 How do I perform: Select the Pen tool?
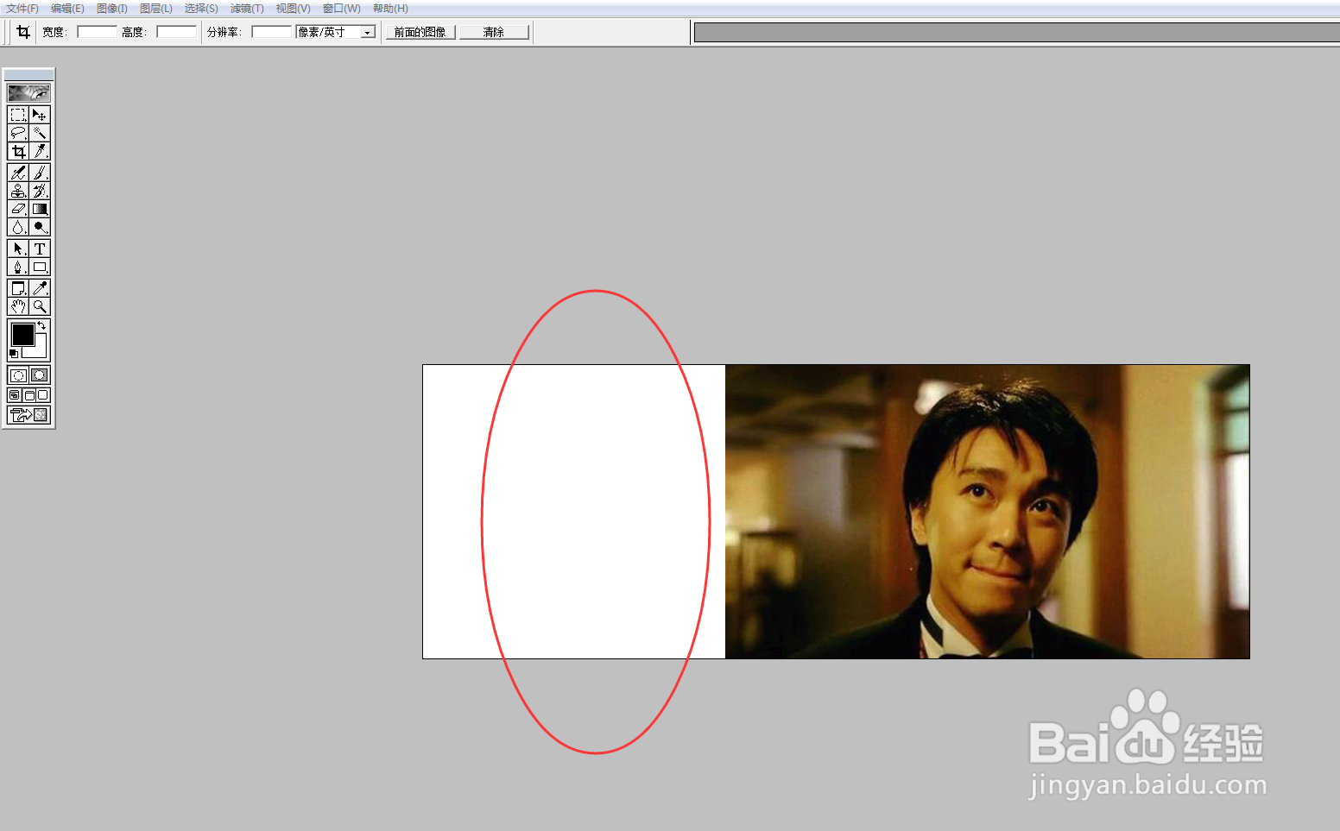pos(18,267)
